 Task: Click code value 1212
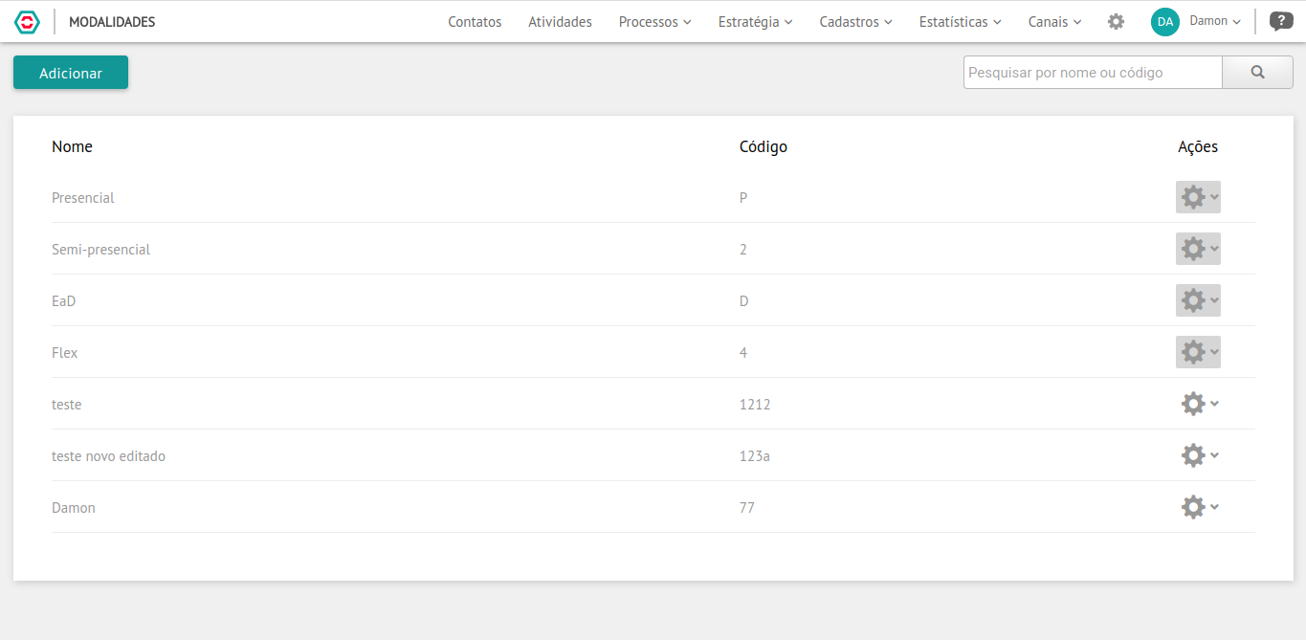[755, 405]
